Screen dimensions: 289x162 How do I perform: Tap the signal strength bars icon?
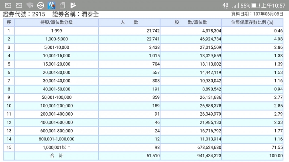tap(236, 6)
